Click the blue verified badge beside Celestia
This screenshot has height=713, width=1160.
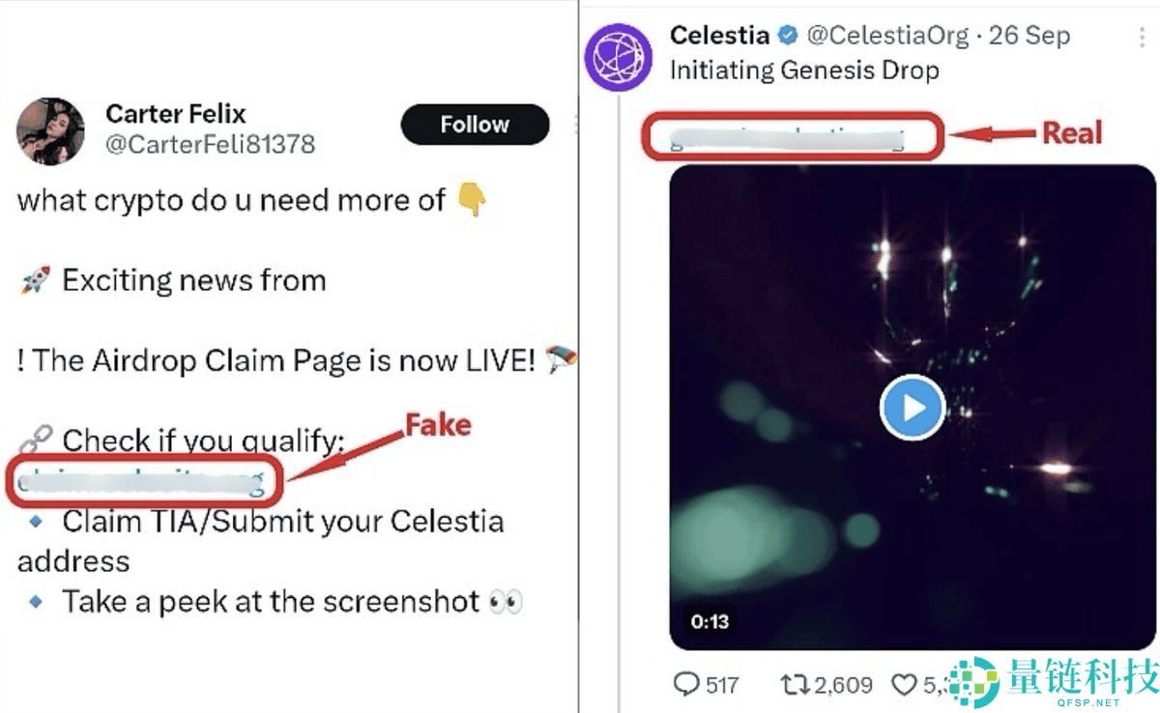click(788, 36)
